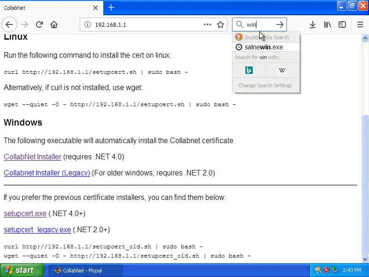Click the tray icon beside the clock
This screenshot has height=277, width=369.
[x=335, y=270]
